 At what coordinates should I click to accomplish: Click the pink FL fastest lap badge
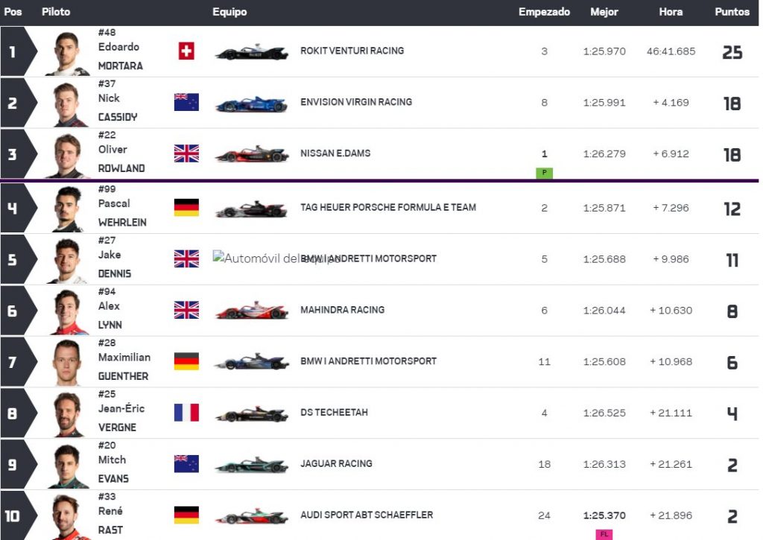604,534
